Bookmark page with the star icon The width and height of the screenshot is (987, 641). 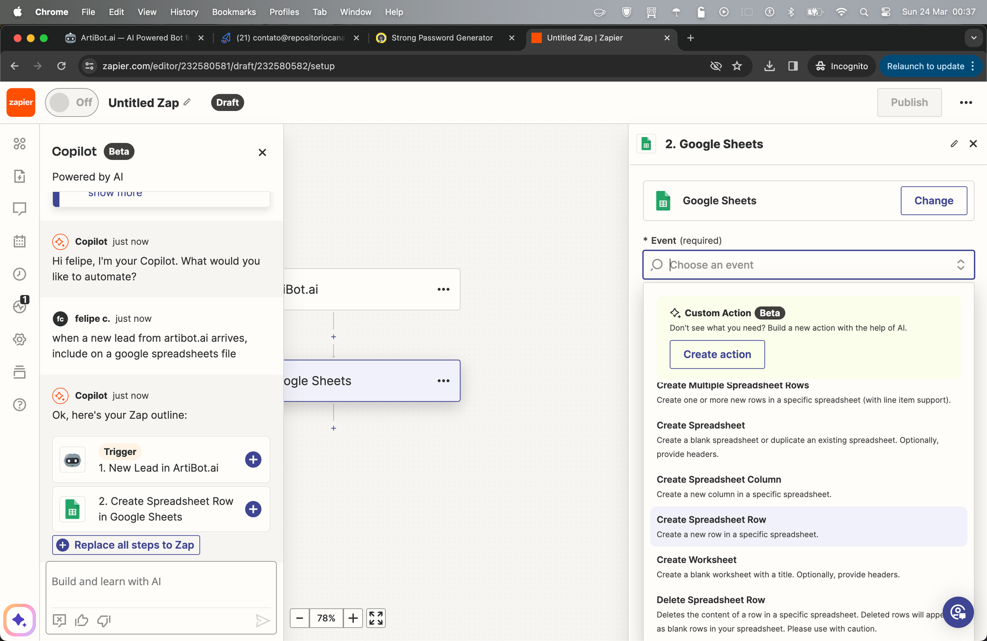(737, 66)
